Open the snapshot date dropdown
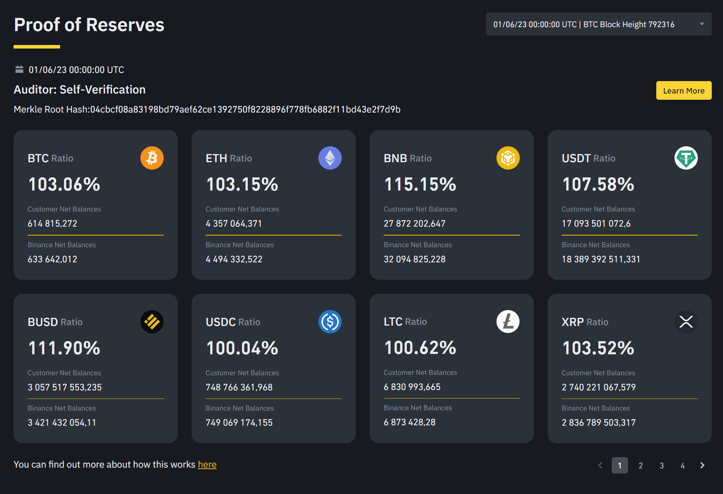 coord(598,24)
